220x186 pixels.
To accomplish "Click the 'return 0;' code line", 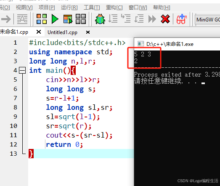I will [x=64, y=145].
